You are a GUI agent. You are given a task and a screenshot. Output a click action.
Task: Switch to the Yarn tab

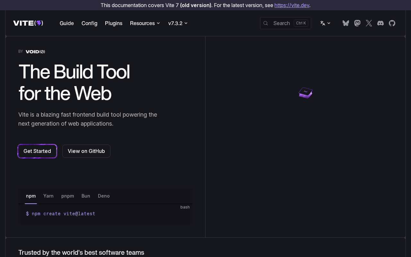[x=48, y=196]
